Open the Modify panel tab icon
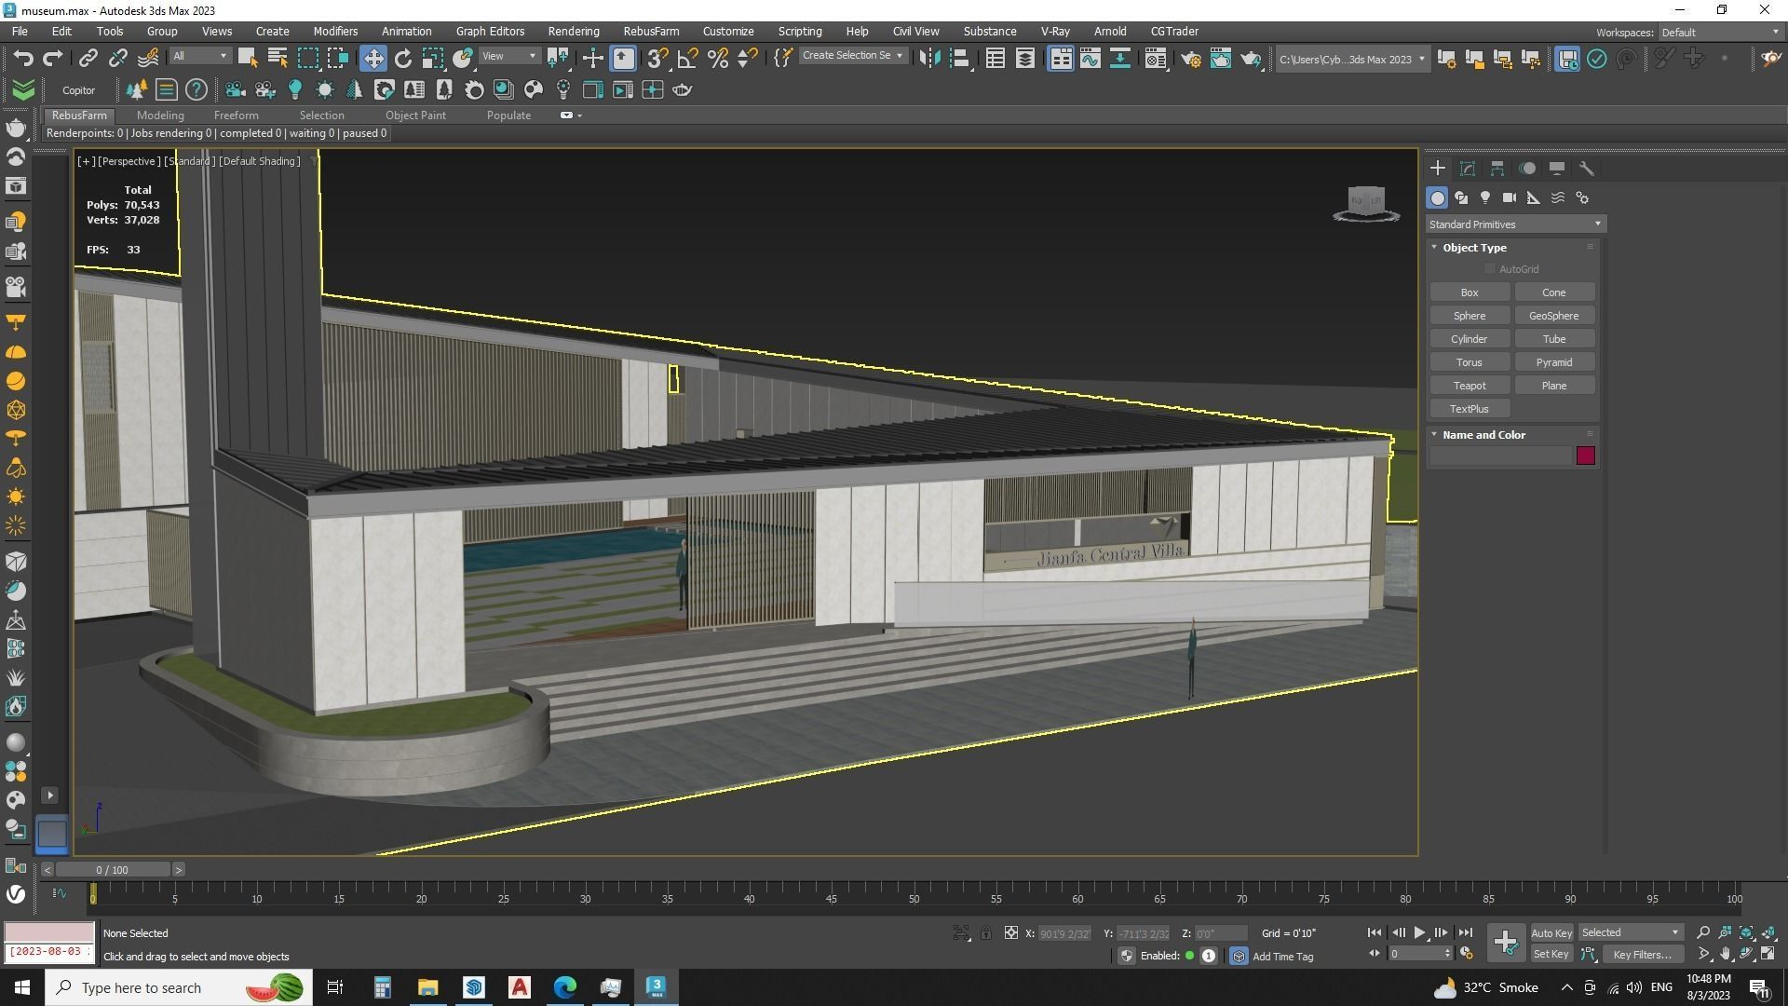The width and height of the screenshot is (1788, 1006). pyautogui.click(x=1468, y=169)
